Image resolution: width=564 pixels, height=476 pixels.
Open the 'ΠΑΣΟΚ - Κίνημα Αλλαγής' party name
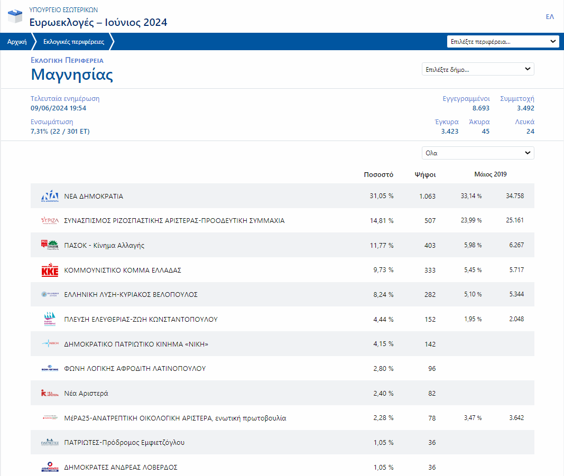(104, 245)
